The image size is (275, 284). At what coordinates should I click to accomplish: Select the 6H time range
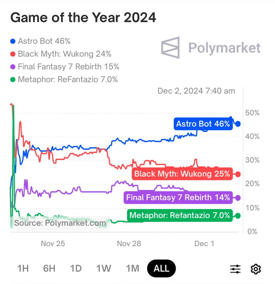pyautogui.click(x=49, y=268)
